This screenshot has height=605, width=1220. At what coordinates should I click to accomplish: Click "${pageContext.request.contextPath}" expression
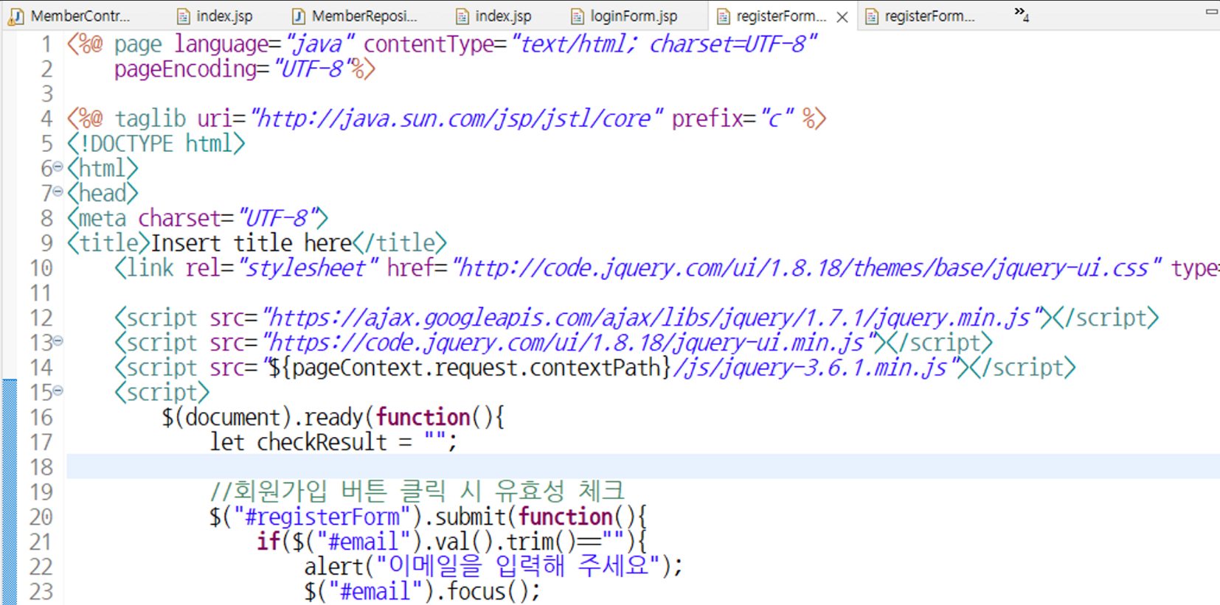point(469,368)
